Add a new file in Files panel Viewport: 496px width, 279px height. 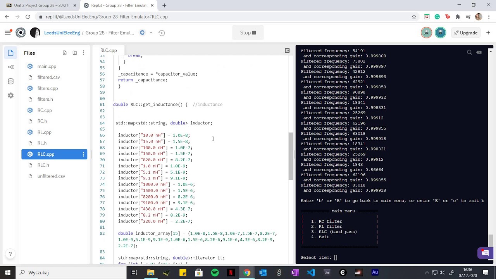(65, 53)
